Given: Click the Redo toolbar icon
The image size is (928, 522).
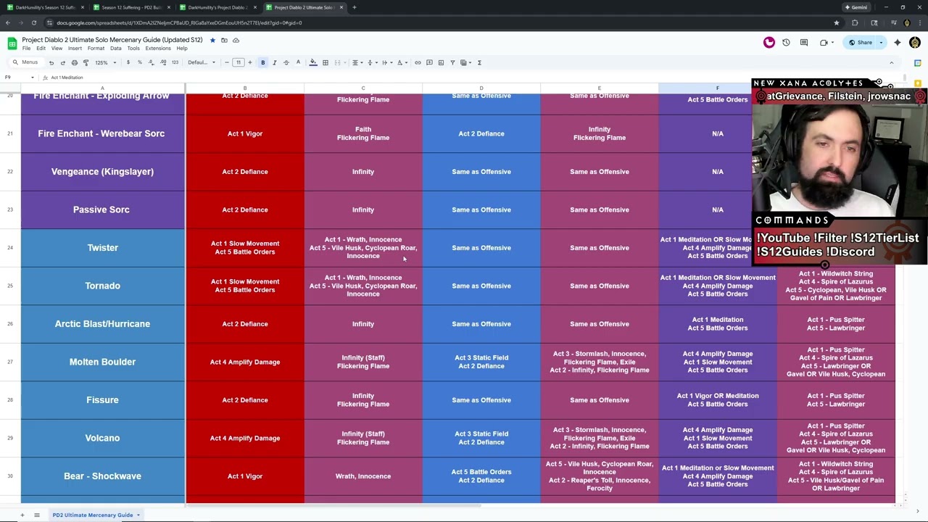Looking at the screenshot, I should [x=62, y=62].
